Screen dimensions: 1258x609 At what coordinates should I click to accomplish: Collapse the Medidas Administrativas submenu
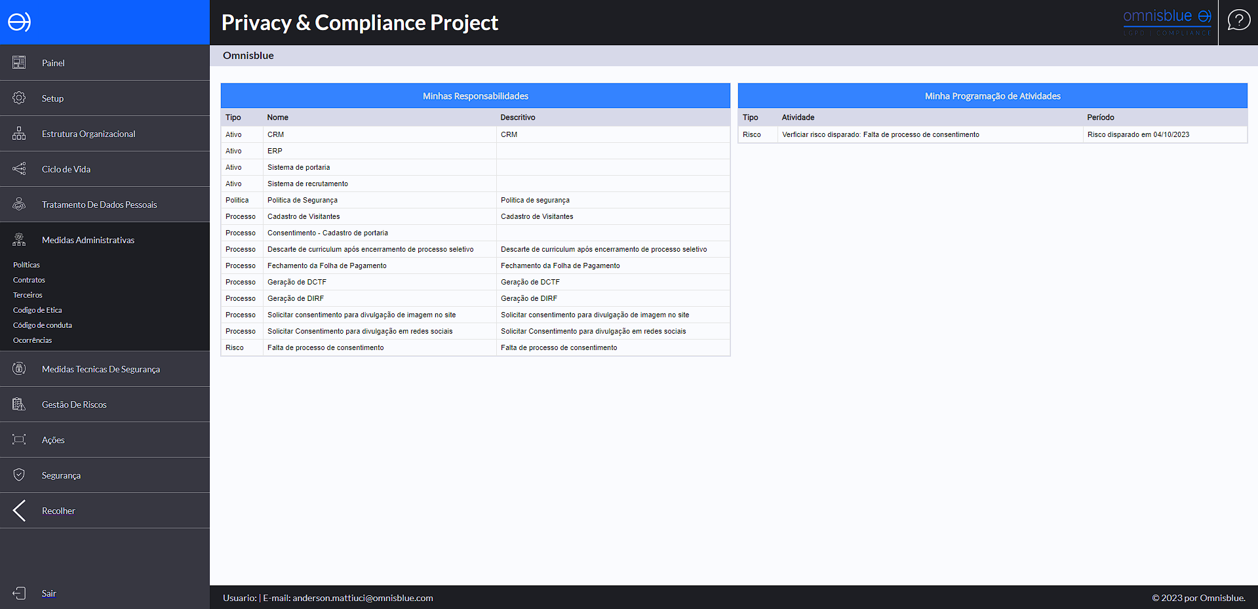point(88,241)
